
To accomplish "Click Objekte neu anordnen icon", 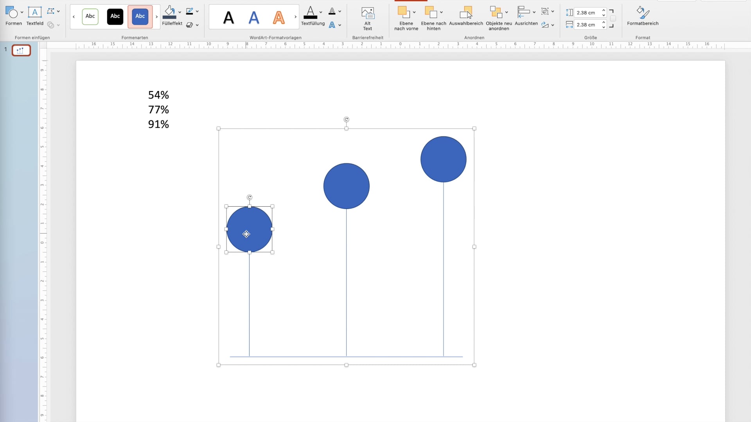I will coord(496,13).
